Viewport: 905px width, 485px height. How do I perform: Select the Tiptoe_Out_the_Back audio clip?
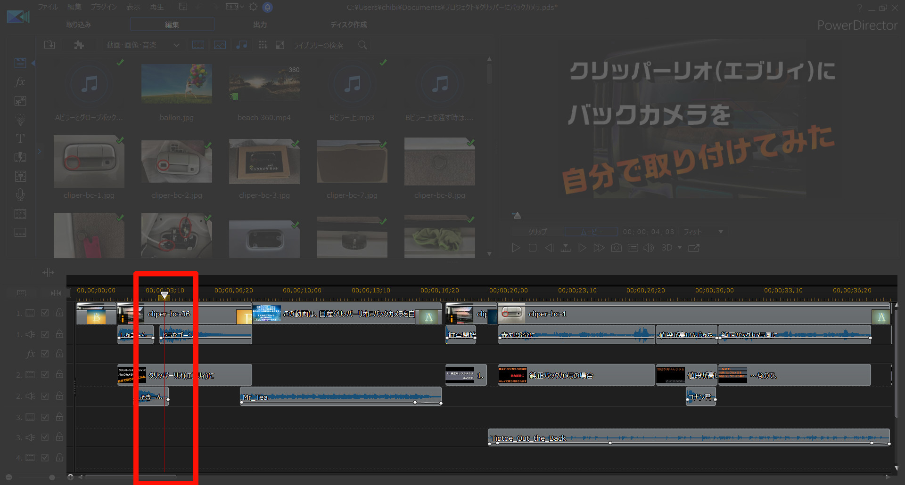coord(689,437)
